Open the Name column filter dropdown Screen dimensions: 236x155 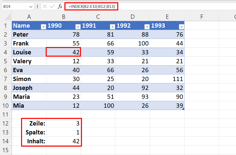pyautogui.click(x=43, y=27)
